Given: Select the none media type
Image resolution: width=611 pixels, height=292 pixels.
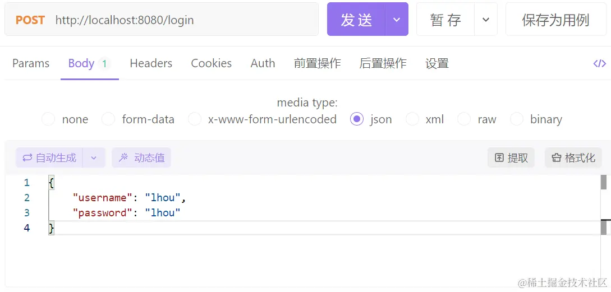Looking at the screenshot, I should tap(49, 119).
